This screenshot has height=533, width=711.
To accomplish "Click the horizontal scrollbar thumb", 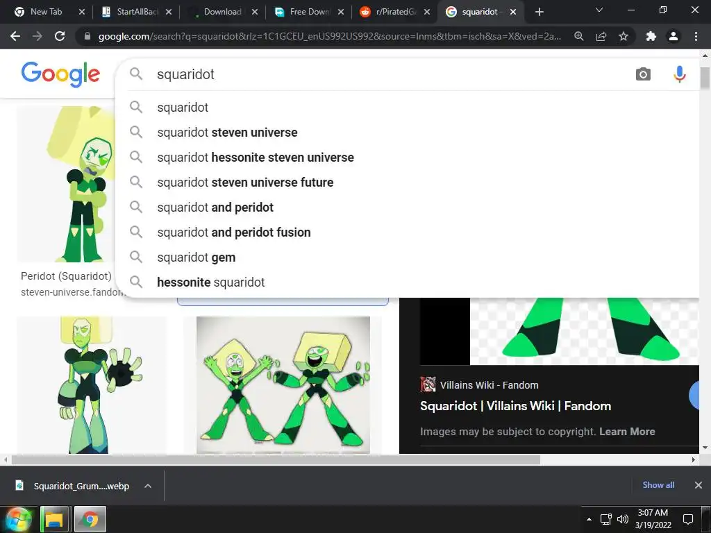I will point(276,459).
